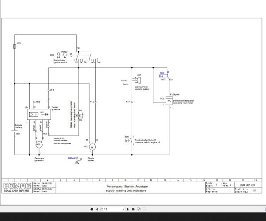
Task: Click the M01 starter motor symbol
Action: 92,147
